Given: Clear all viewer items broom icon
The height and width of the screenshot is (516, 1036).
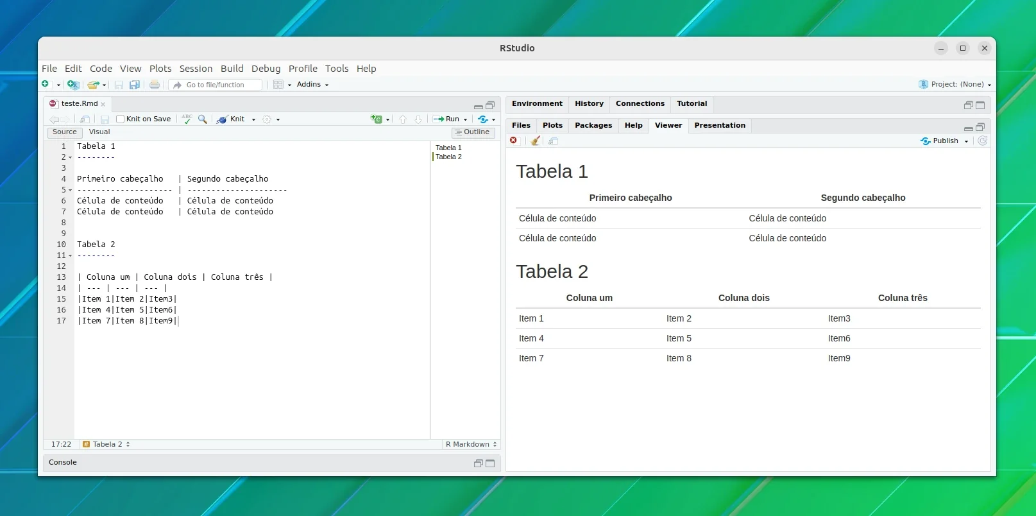Looking at the screenshot, I should [535, 141].
